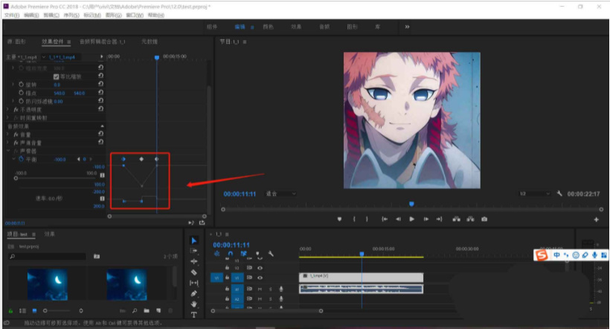Select the Razor tool

pyautogui.click(x=194, y=273)
